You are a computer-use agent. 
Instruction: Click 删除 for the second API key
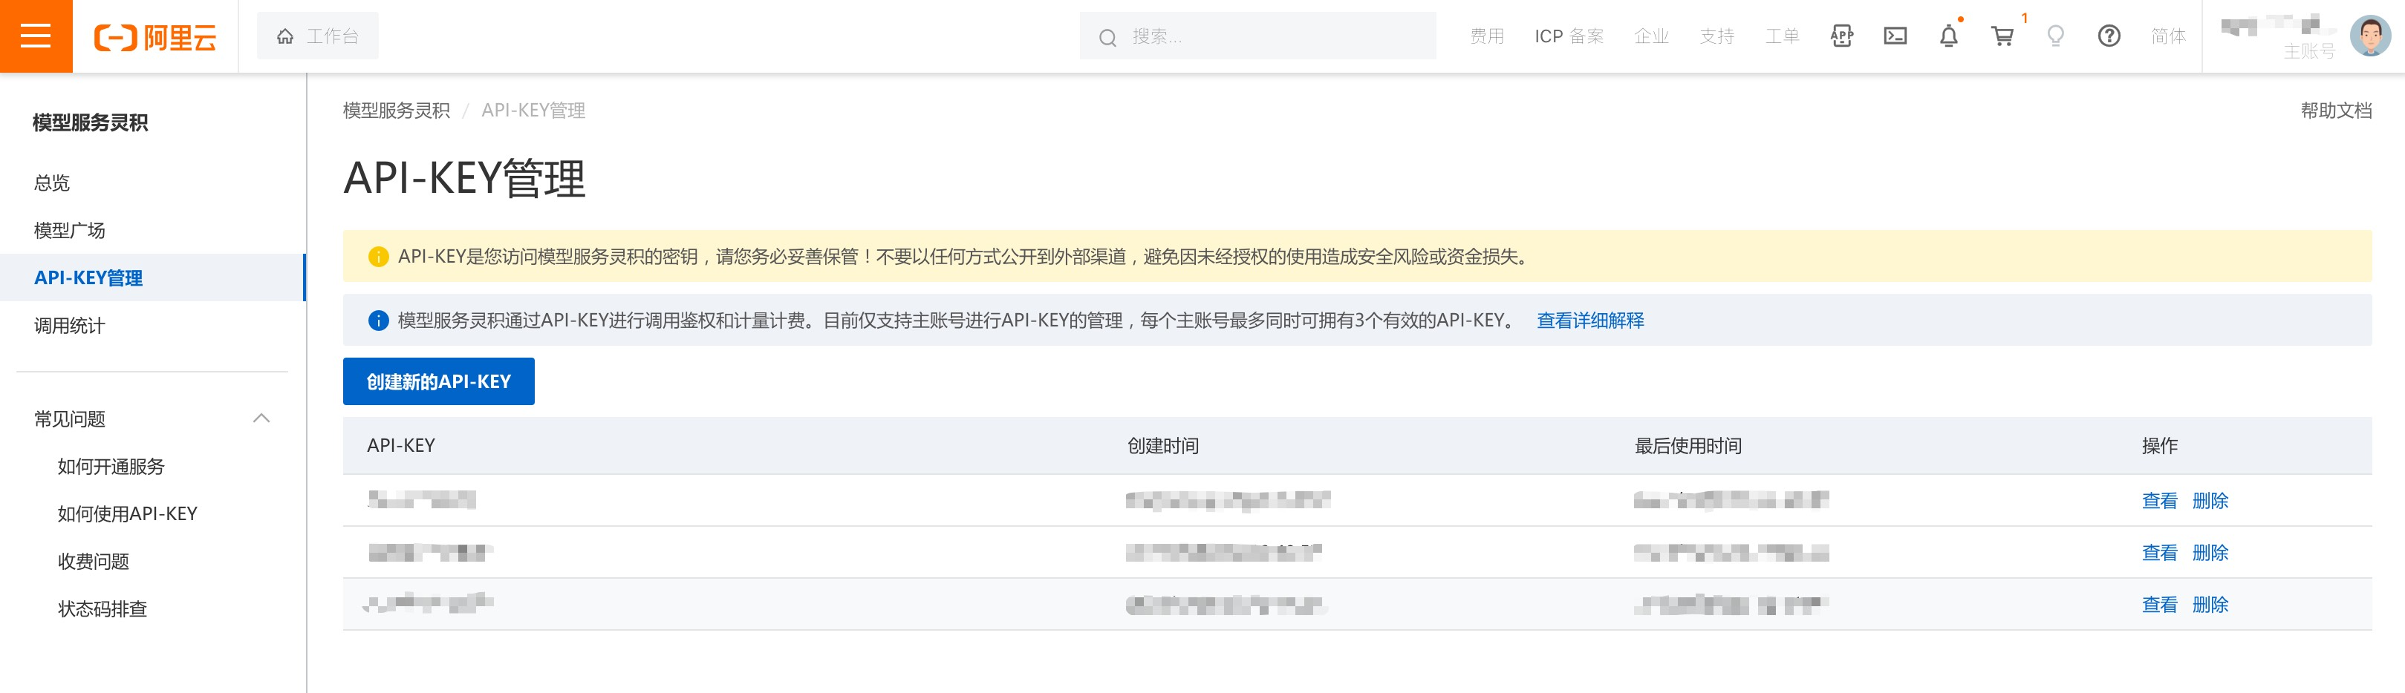click(2210, 553)
